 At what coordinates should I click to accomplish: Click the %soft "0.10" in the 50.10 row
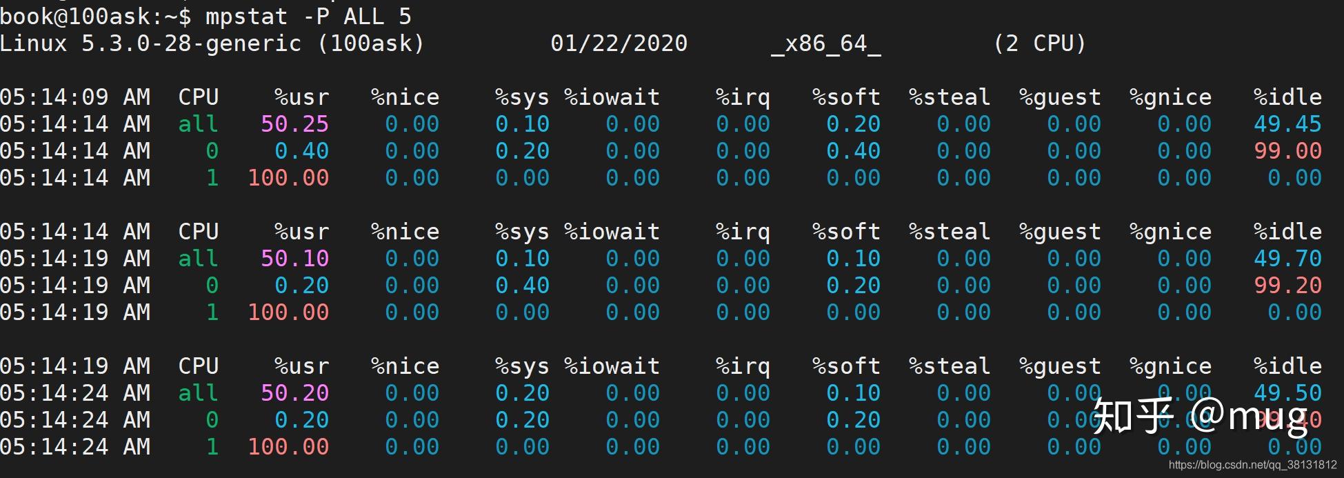click(x=854, y=259)
